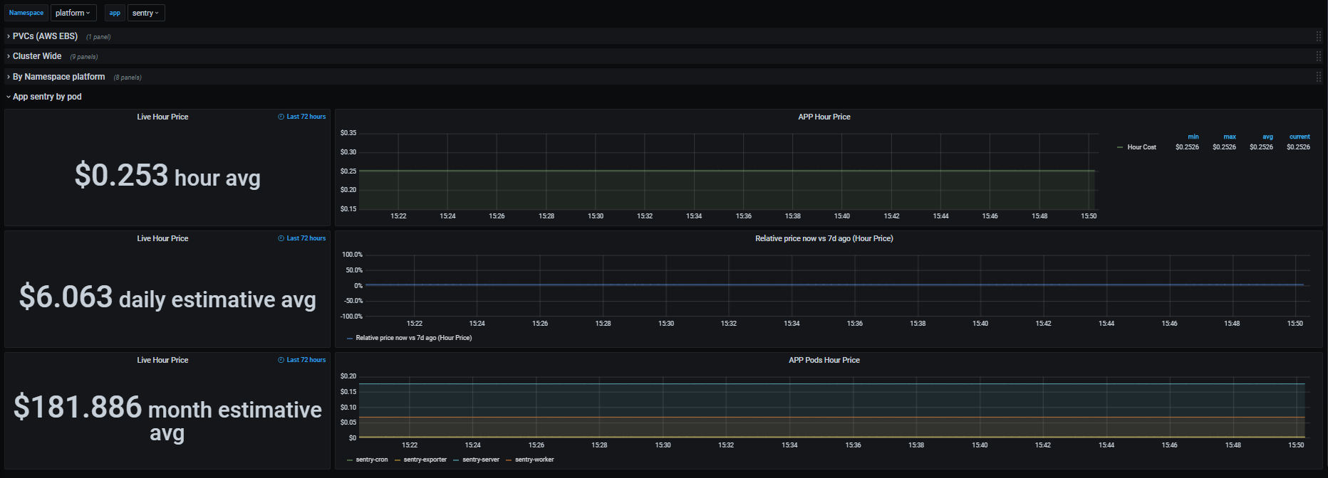
Task: Toggle the sentry-exporter legend series
Action: [425, 460]
